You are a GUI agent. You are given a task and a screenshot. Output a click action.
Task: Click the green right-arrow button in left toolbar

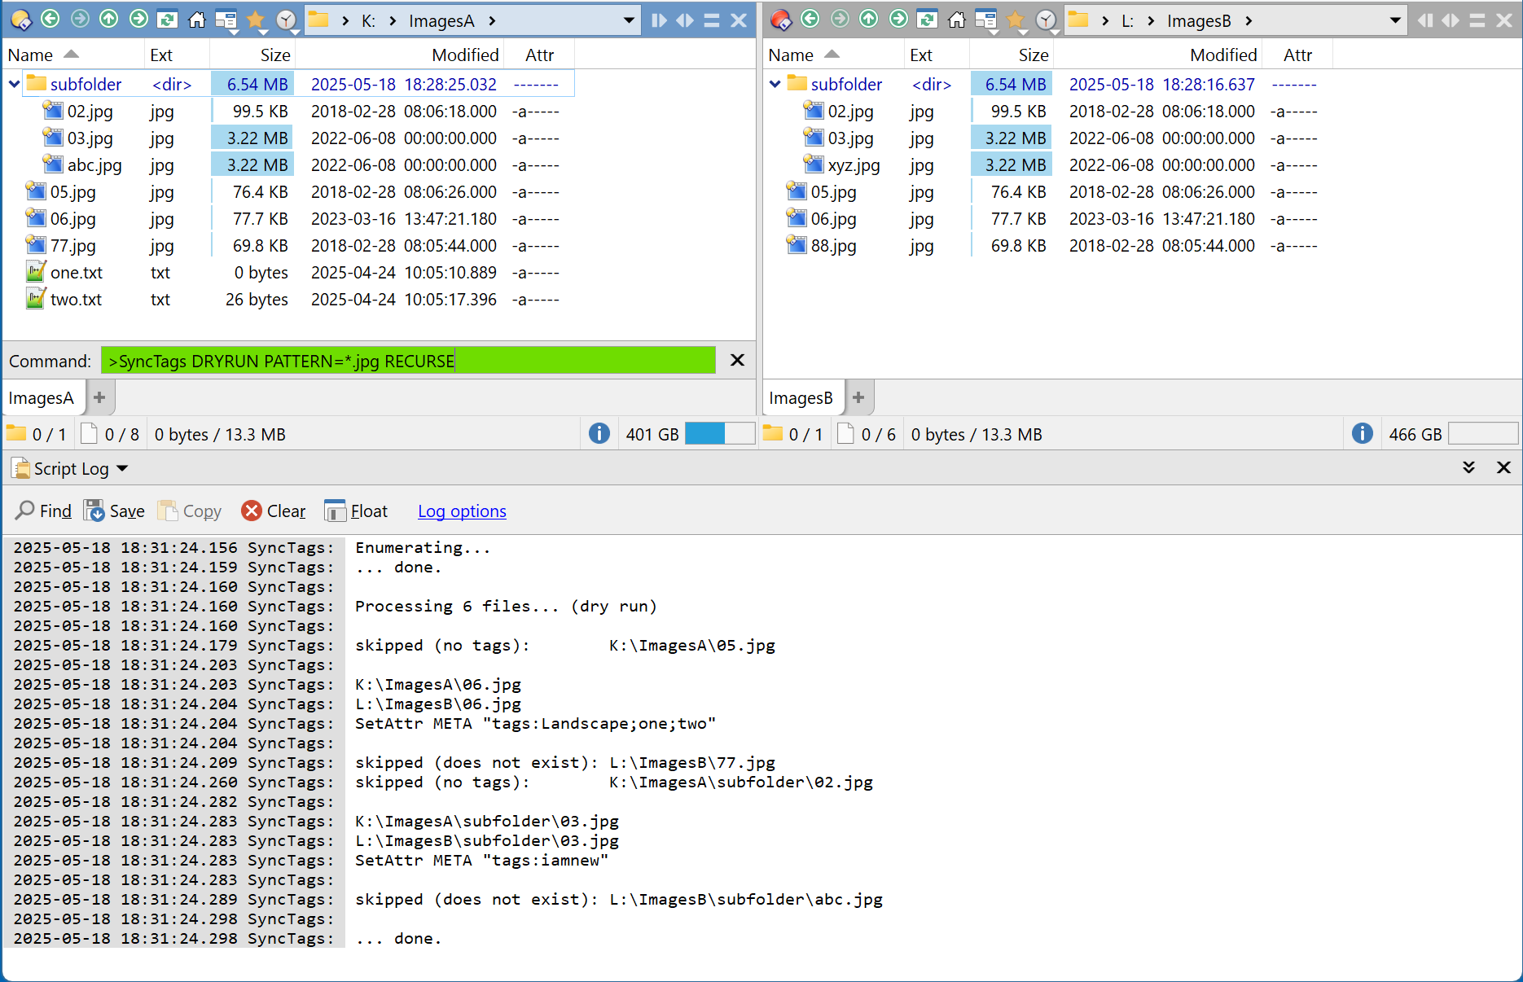138,19
